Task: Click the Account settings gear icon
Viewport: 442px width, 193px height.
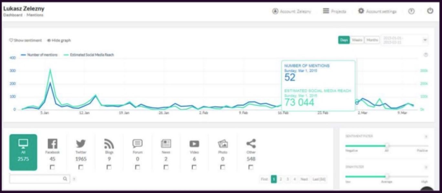Action: point(361,11)
